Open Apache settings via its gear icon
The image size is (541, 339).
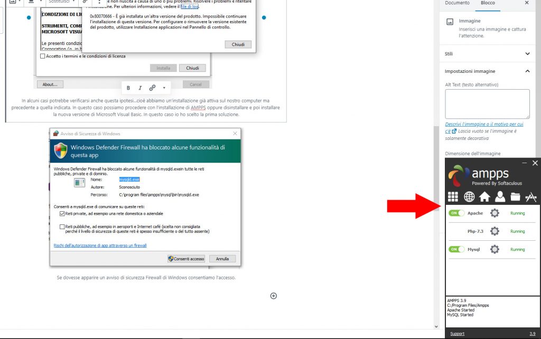click(495, 213)
